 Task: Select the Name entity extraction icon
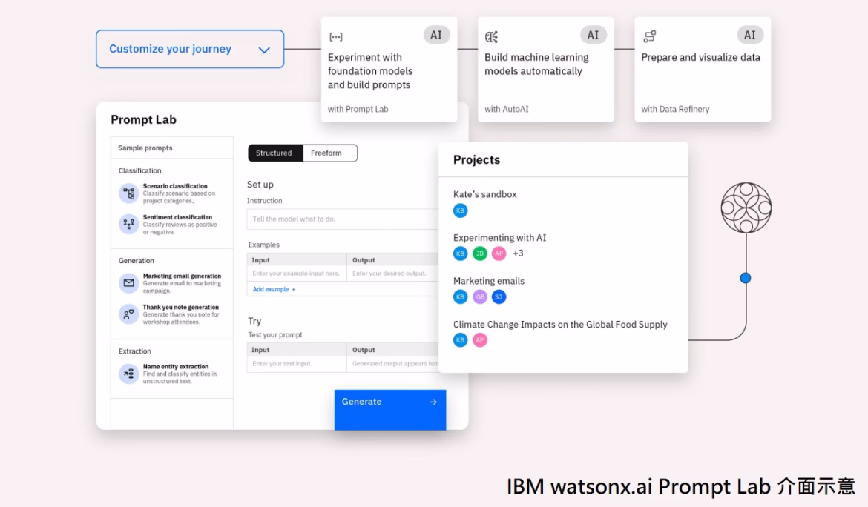click(129, 374)
